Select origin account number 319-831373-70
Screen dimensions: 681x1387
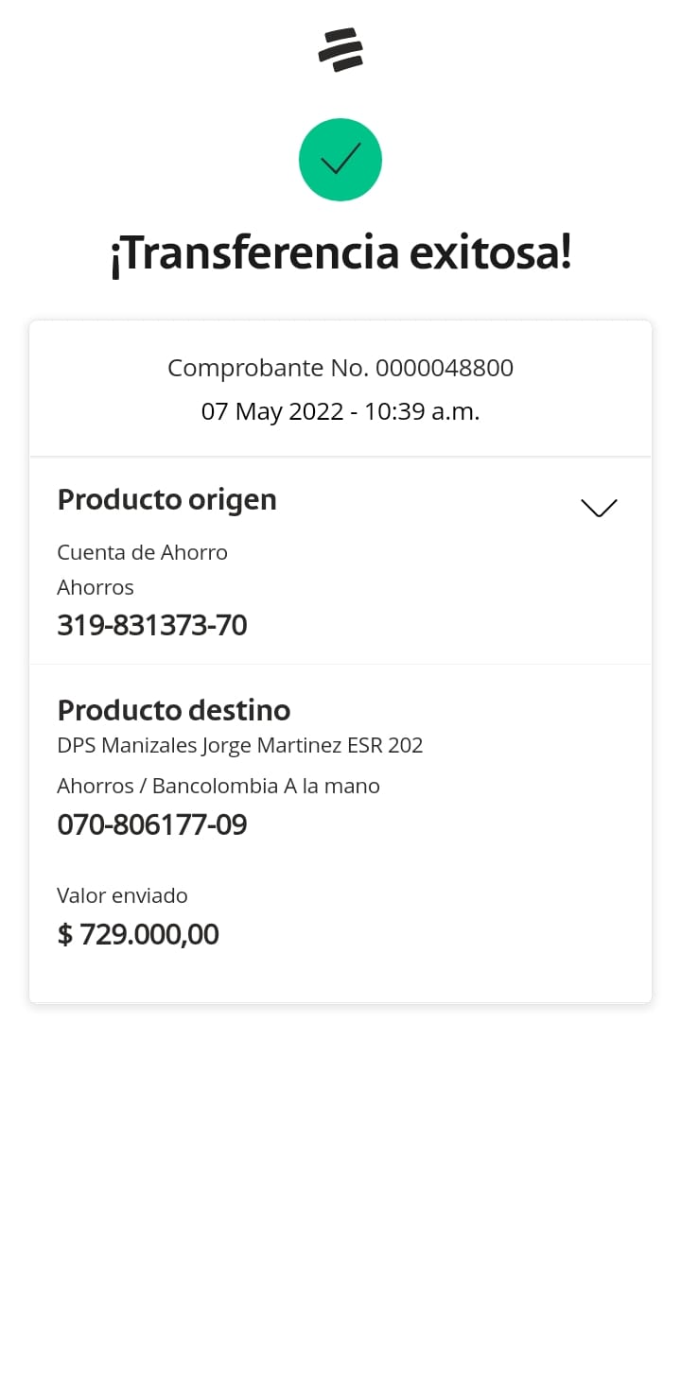pyautogui.click(x=152, y=625)
